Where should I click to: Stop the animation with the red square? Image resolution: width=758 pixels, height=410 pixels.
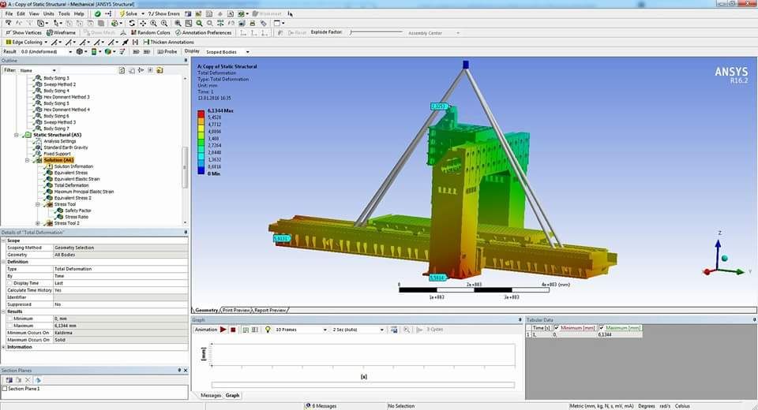[x=233, y=330]
